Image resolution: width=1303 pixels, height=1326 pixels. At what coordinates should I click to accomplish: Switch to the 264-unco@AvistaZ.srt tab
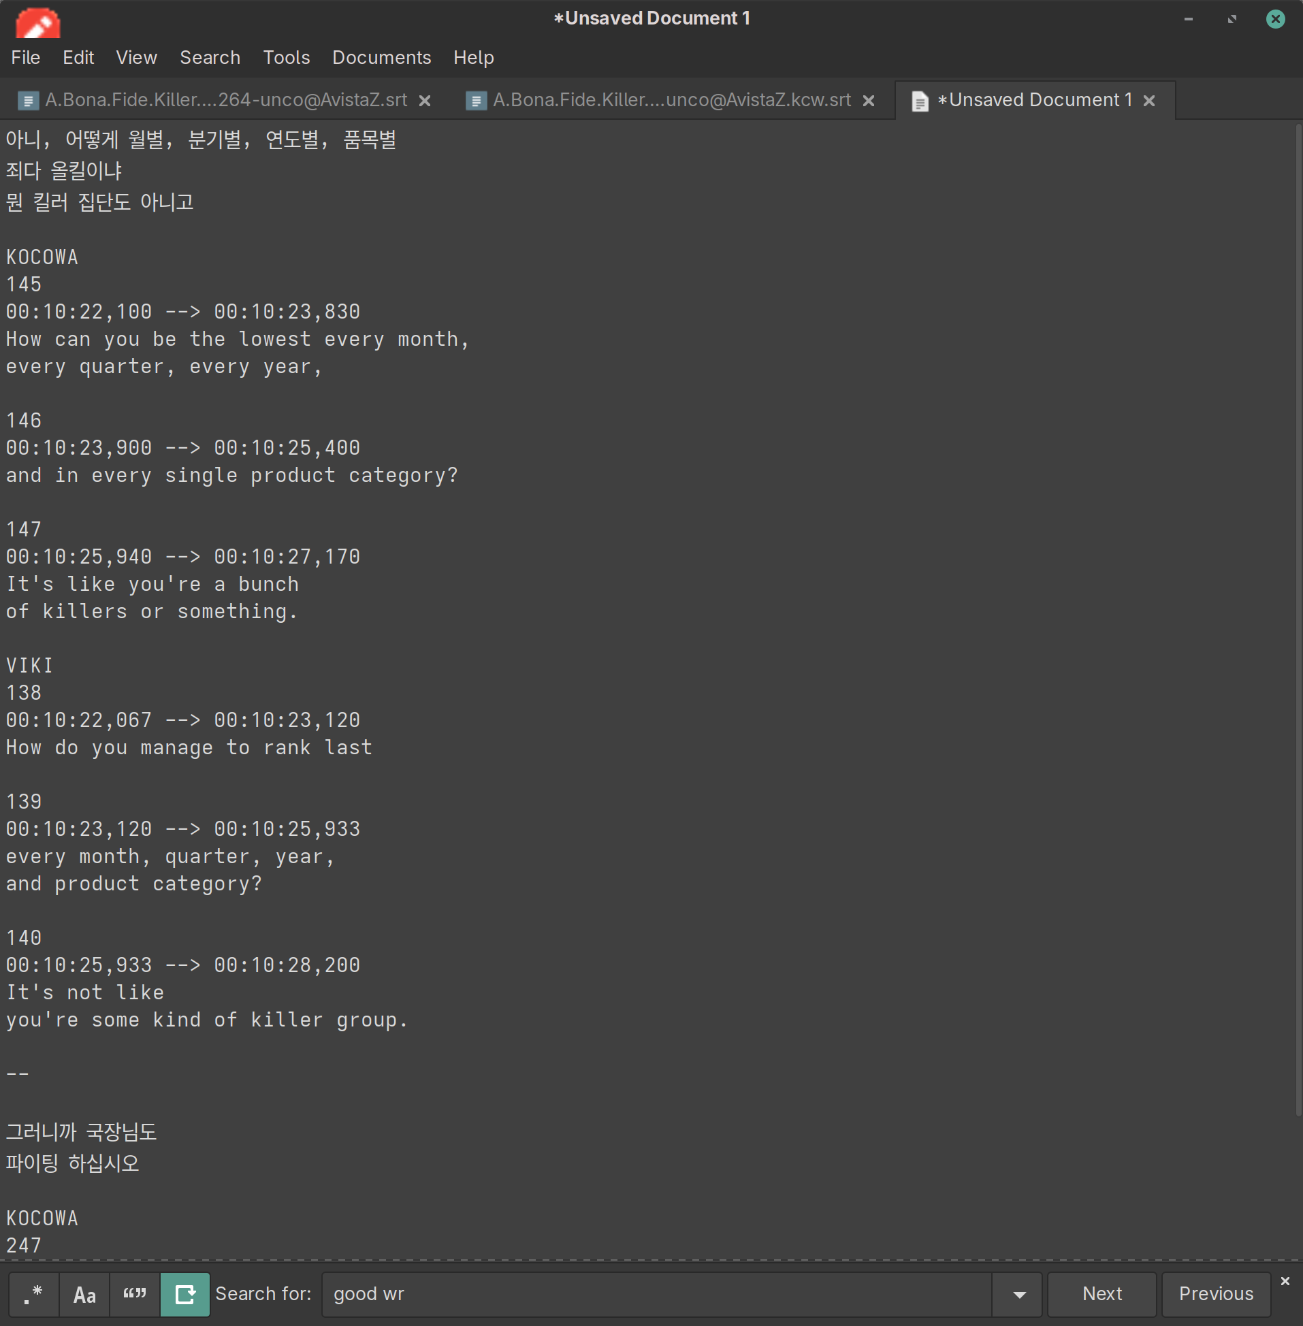coord(226,100)
